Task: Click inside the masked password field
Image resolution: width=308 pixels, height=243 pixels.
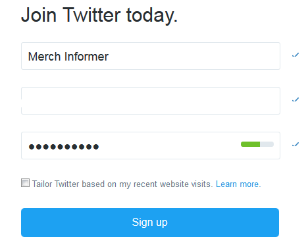Action: (x=151, y=146)
